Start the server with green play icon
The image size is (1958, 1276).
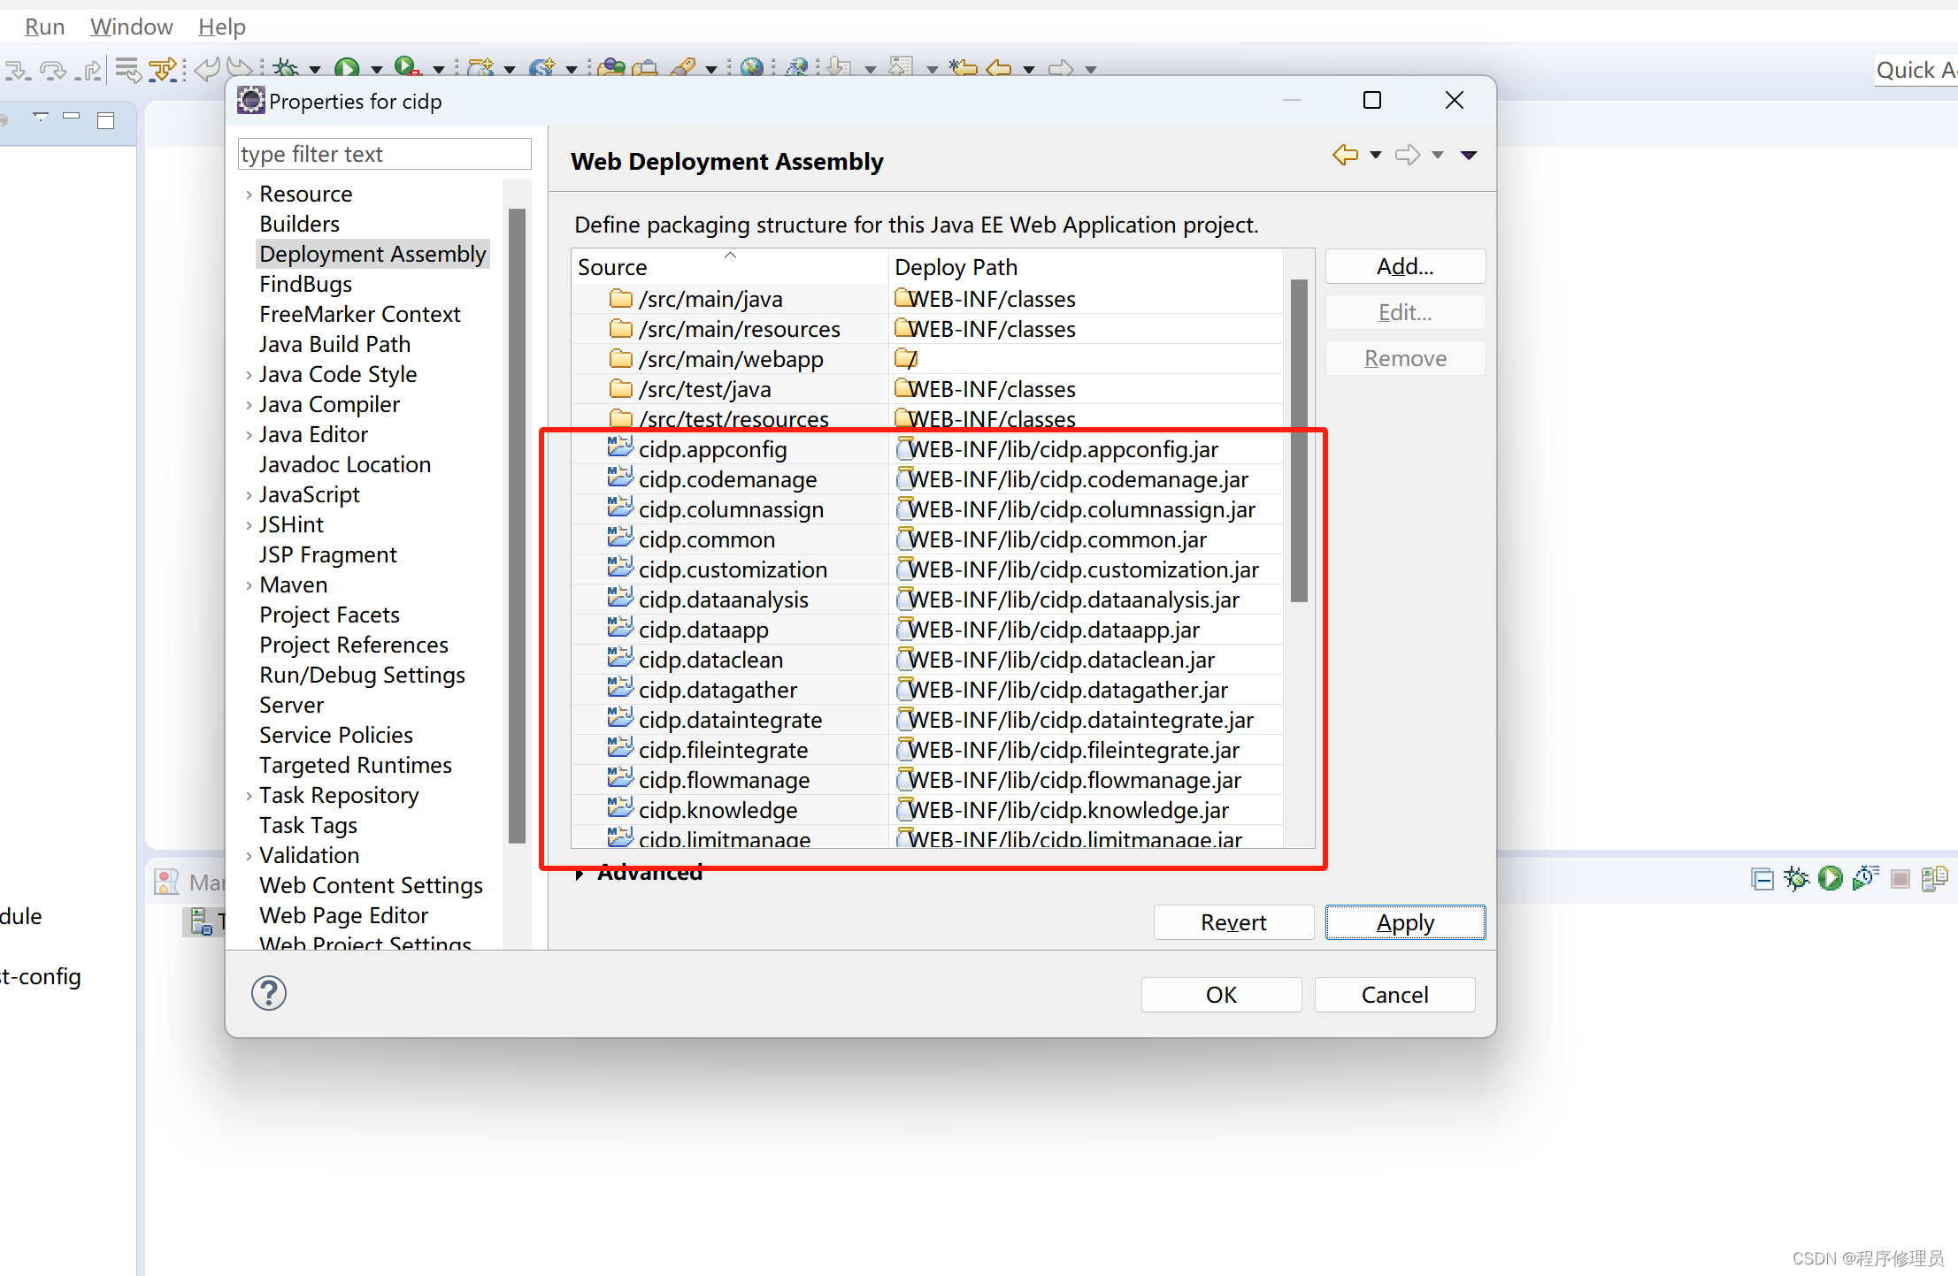click(x=1831, y=878)
